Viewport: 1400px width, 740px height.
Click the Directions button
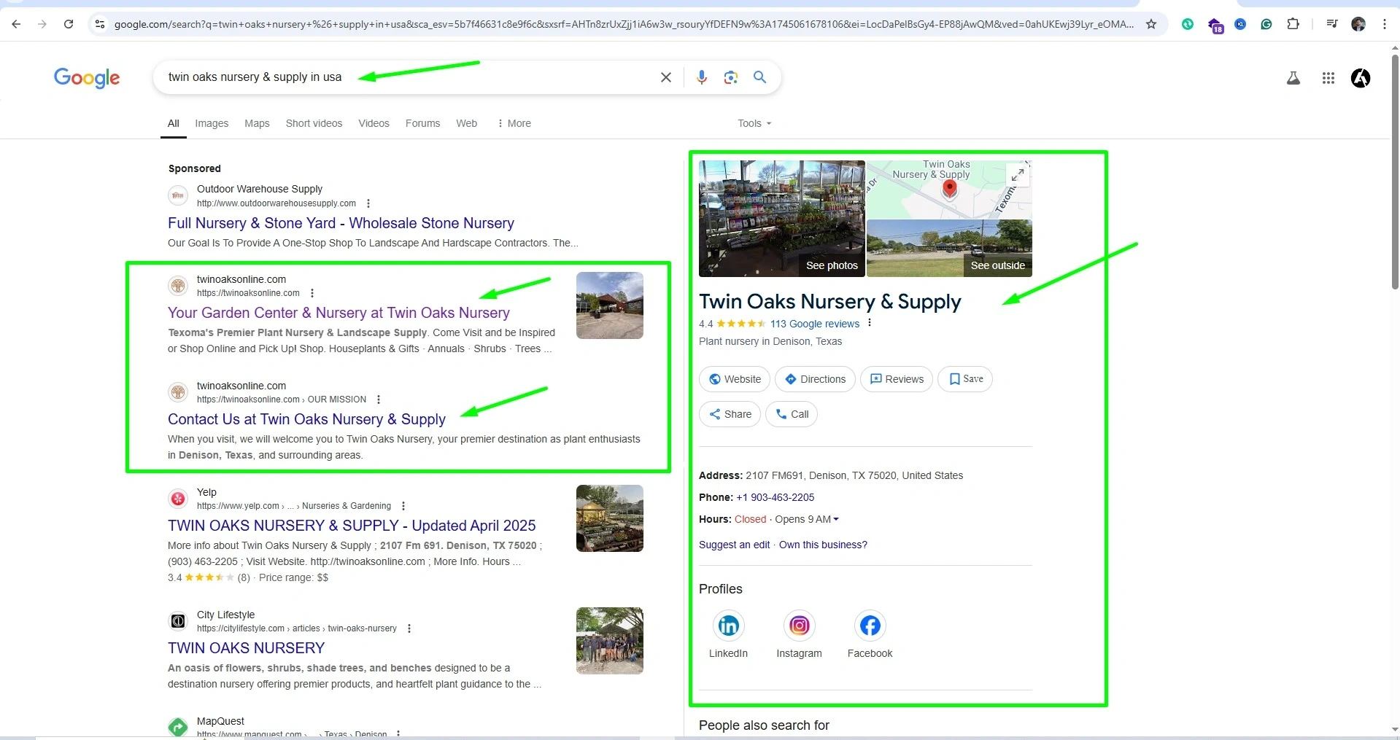tap(815, 379)
